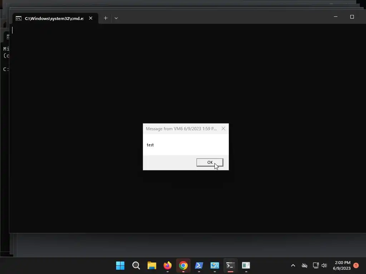Open the volume tray icon
The height and width of the screenshot is (274, 366).
[x=324, y=265]
